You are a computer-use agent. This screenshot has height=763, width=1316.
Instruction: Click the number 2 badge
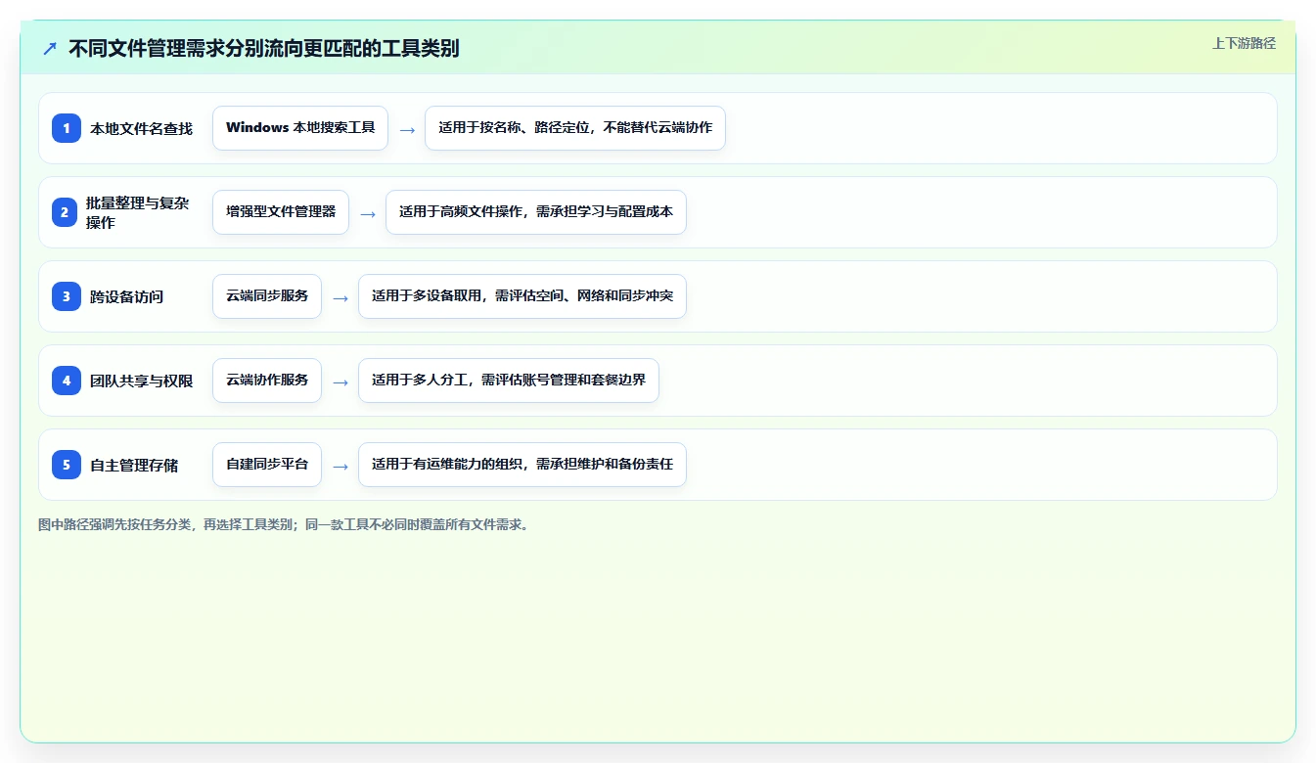(67, 212)
